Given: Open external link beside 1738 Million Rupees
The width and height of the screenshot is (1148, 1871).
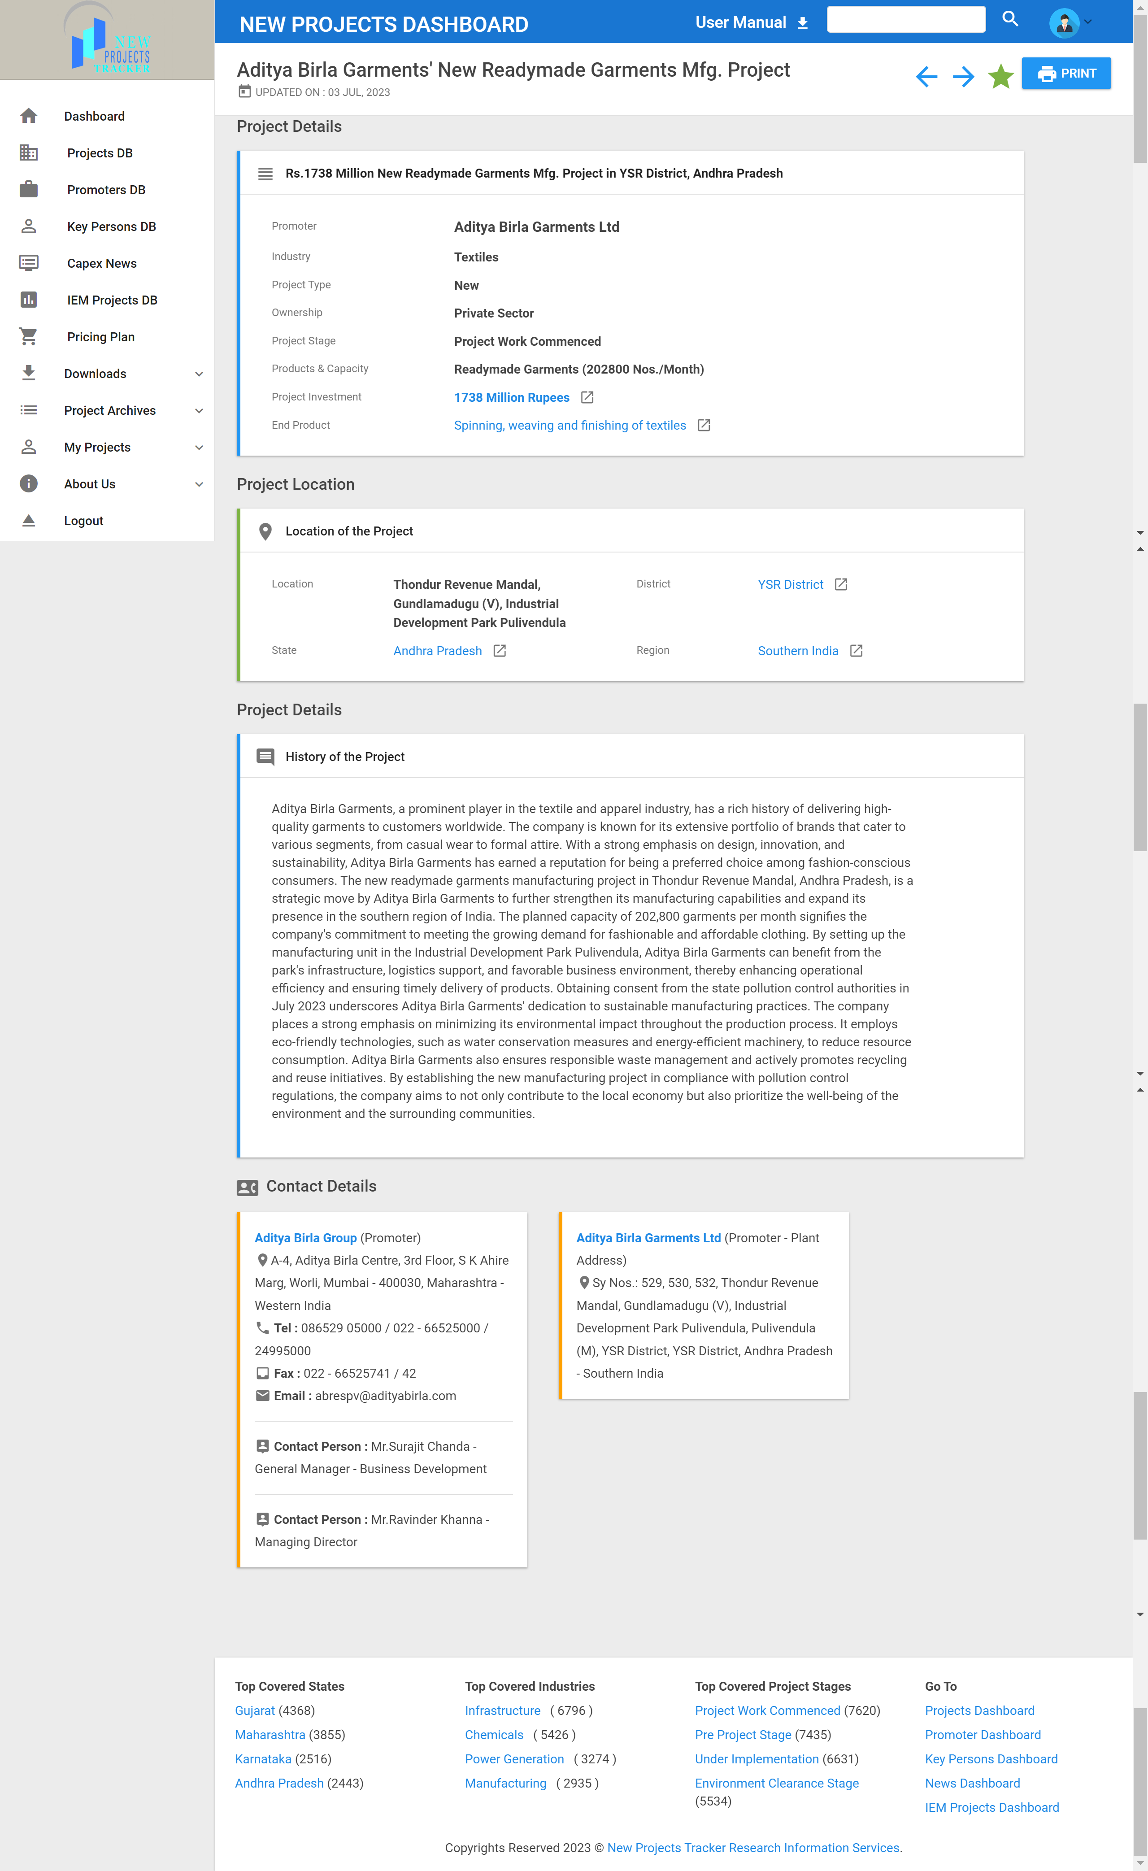Looking at the screenshot, I should (587, 397).
